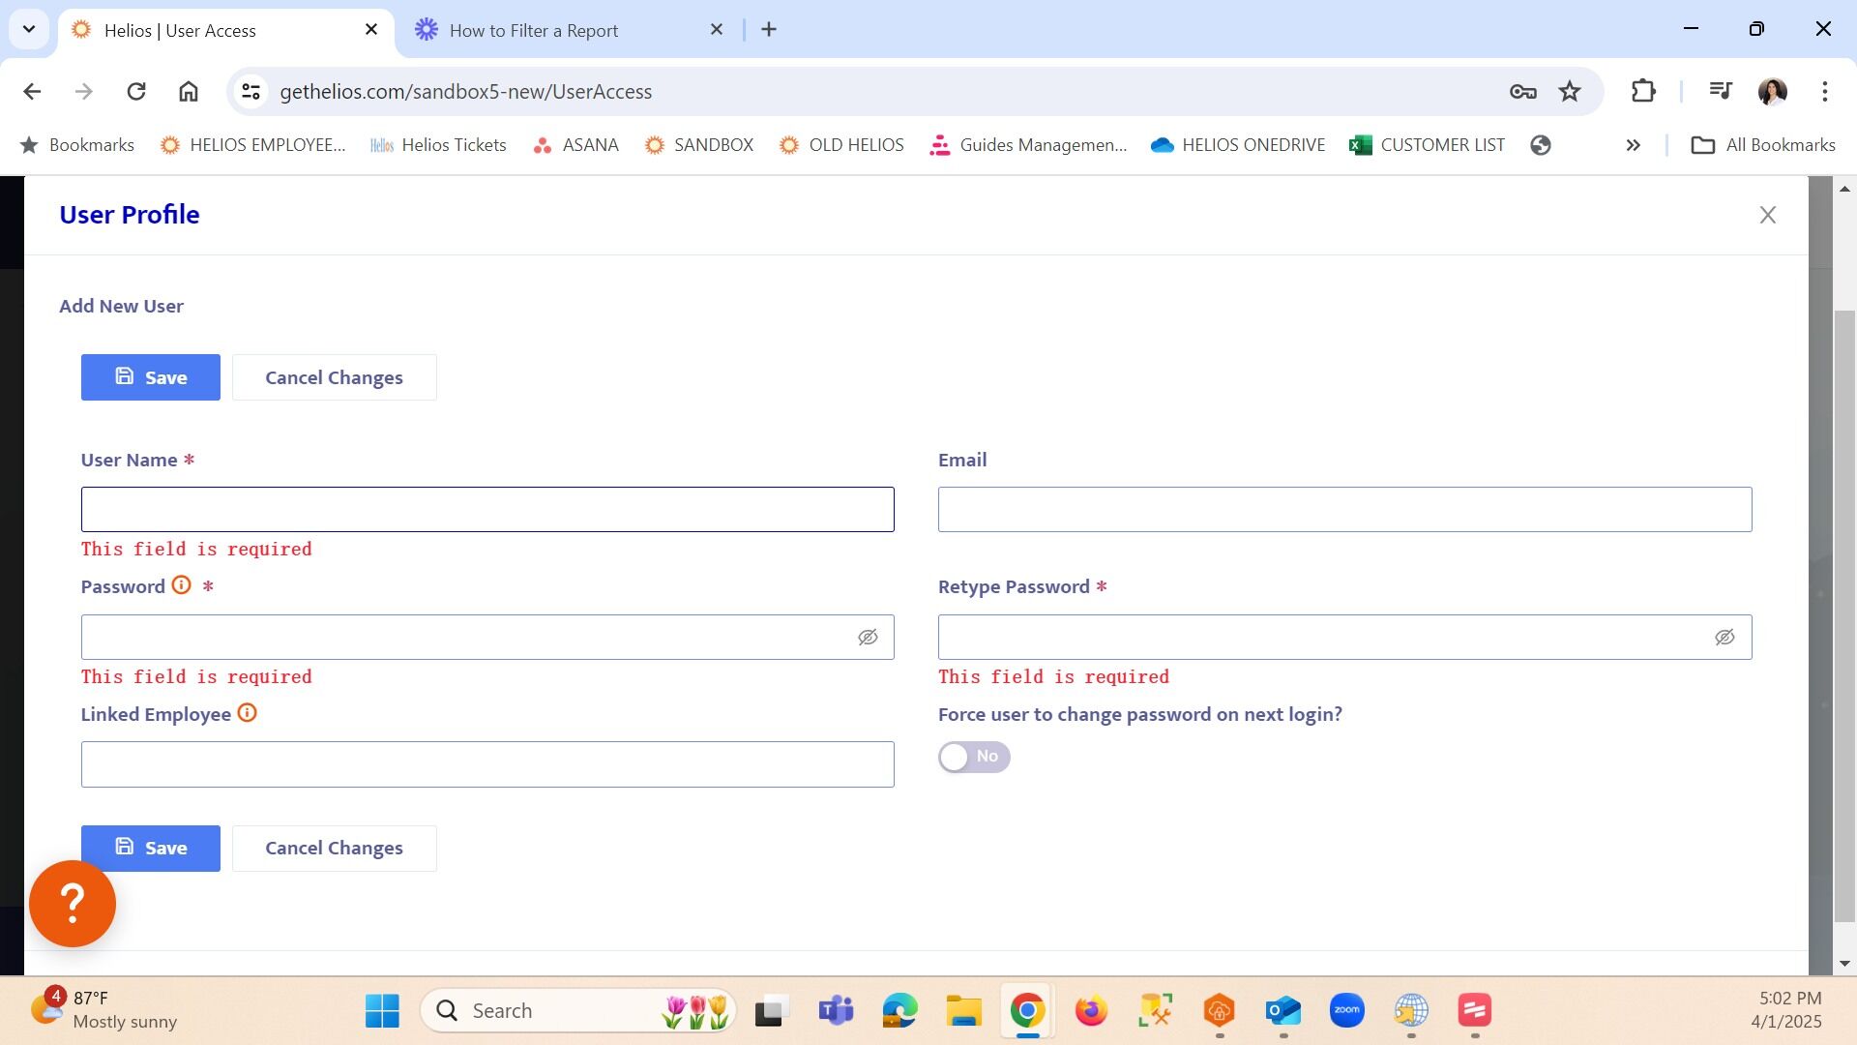
Task: Switch to How to Filter a Report tab
Action: coord(533,30)
